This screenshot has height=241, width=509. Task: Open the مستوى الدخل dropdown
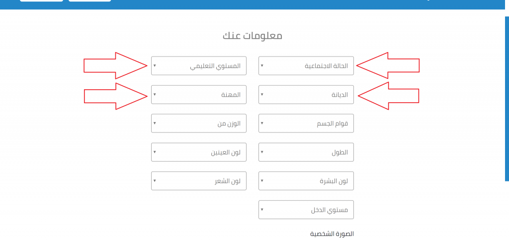click(x=306, y=209)
